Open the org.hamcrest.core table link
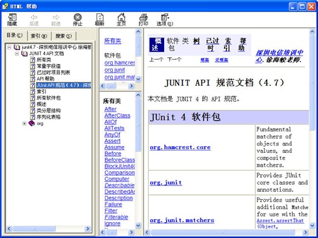 click(180, 147)
